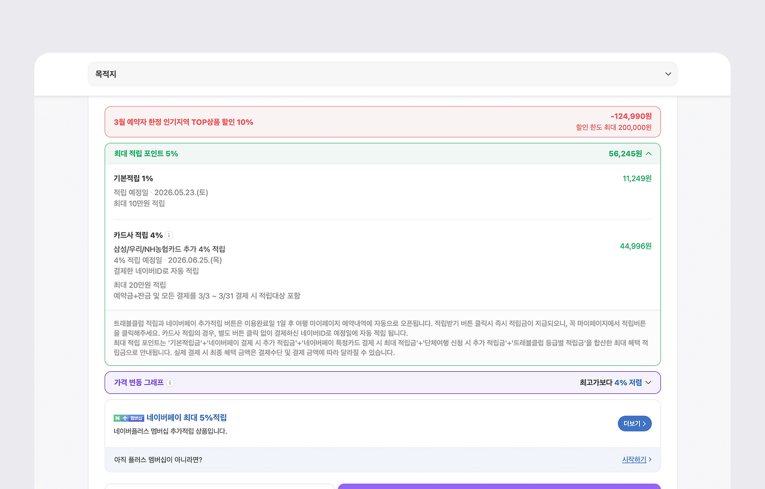The height and width of the screenshot is (489, 765).
Task: Click the 44,996원 card points value
Action: tap(636, 246)
